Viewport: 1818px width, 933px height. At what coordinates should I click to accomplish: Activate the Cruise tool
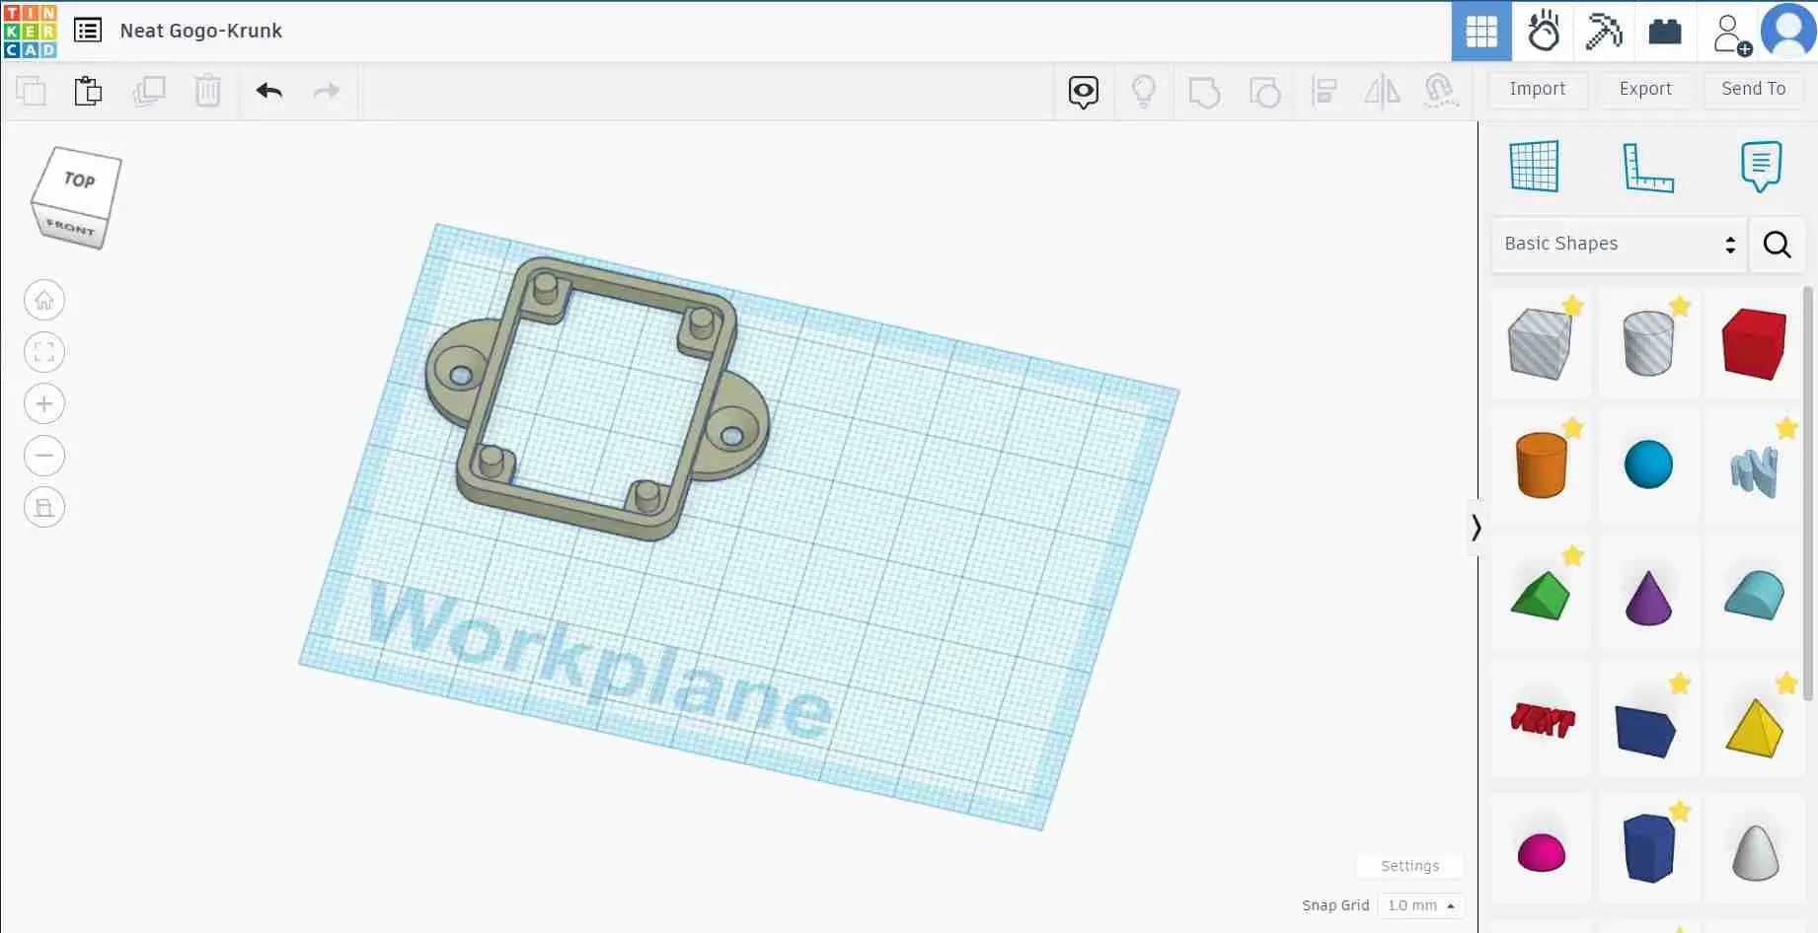click(x=1441, y=92)
